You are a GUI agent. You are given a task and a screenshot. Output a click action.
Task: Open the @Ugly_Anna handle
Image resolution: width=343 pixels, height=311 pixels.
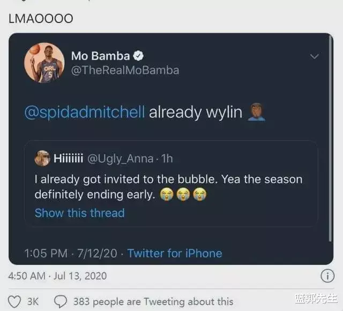[x=120, y=159]
